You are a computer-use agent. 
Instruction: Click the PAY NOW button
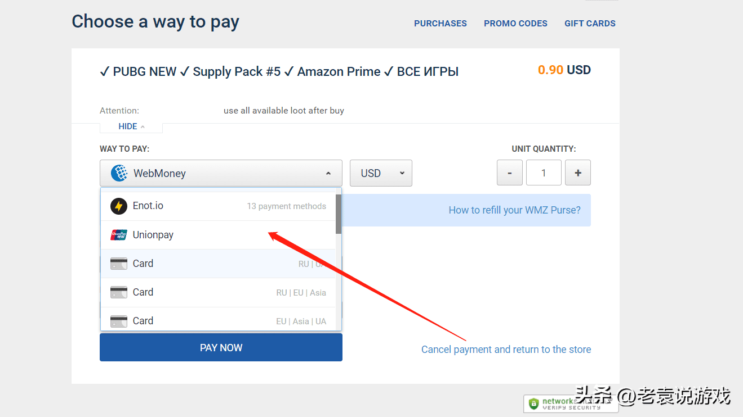click(221, 347)
